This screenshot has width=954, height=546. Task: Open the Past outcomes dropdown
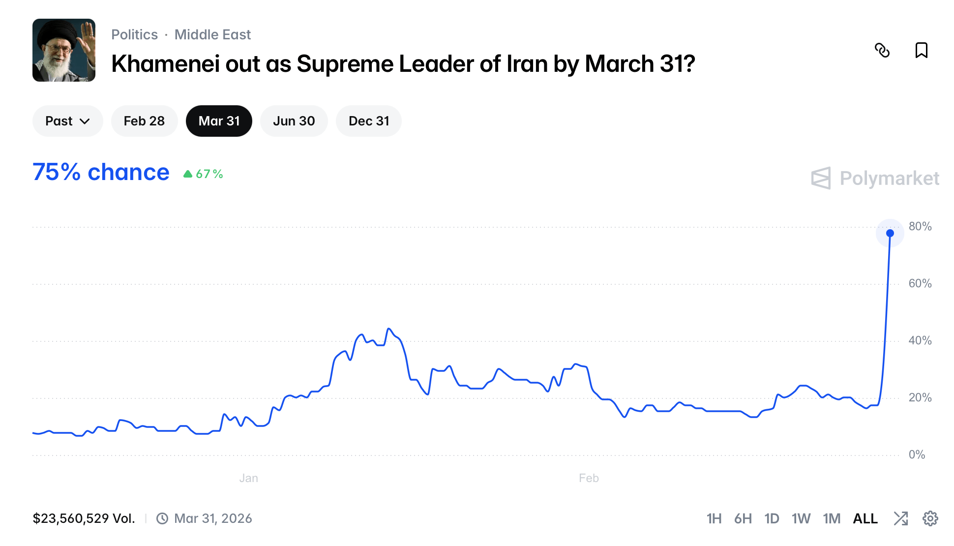tap(67, 121)
